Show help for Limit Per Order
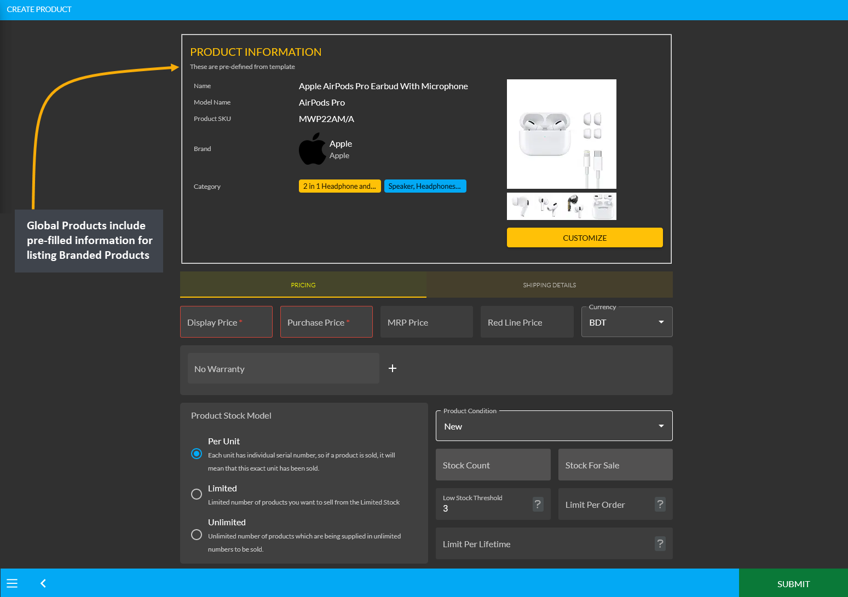The image size is (848, 597). 660,504
